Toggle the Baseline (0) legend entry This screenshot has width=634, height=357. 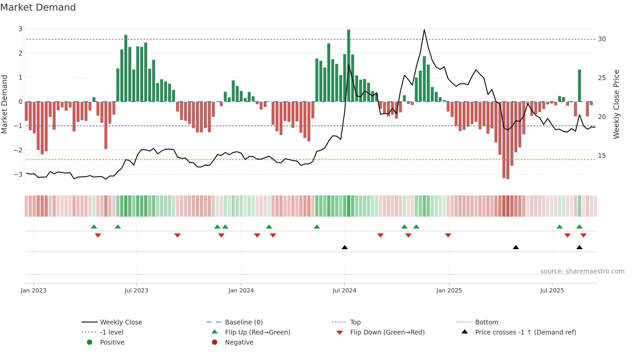[235, 322]
